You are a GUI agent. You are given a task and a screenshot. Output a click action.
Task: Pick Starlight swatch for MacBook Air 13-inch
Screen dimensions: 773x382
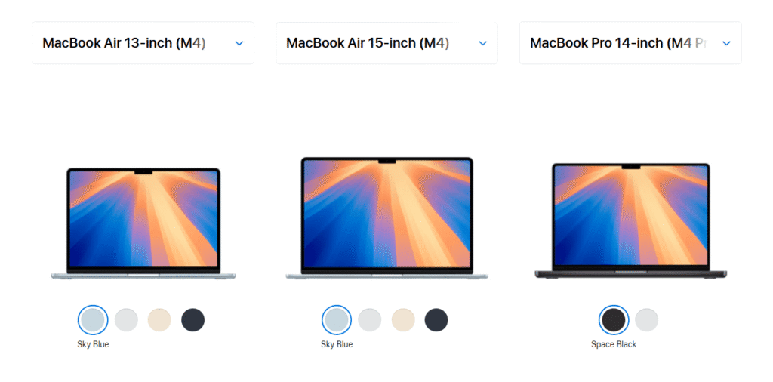[159, 320]
